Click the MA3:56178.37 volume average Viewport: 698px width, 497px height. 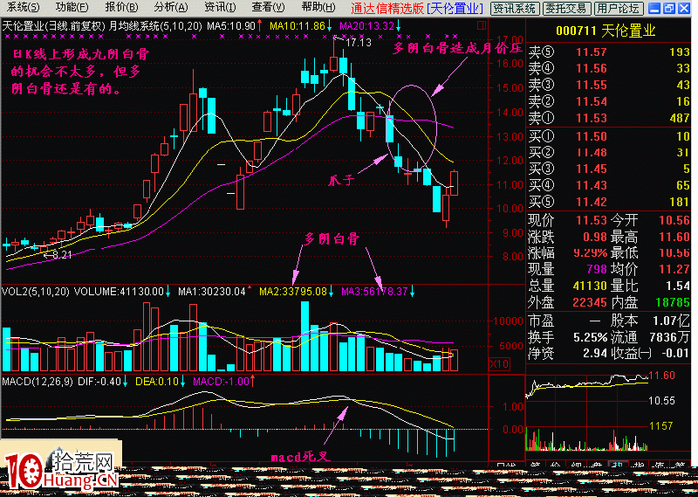pos(375,292)
